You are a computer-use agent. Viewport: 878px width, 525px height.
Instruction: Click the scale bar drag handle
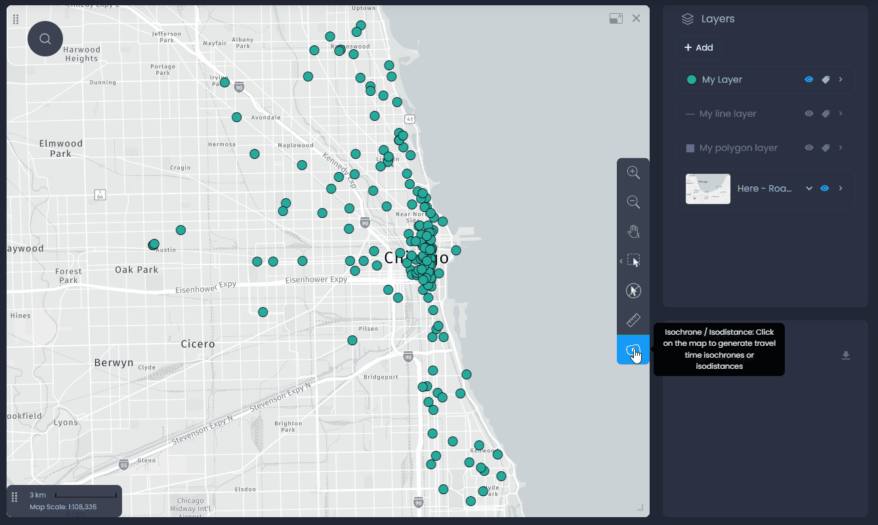coord(14,497)
